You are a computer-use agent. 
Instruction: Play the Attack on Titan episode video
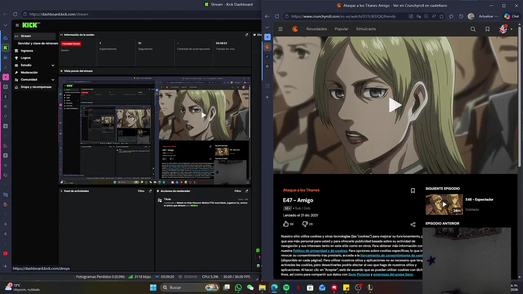pos(395,105)
